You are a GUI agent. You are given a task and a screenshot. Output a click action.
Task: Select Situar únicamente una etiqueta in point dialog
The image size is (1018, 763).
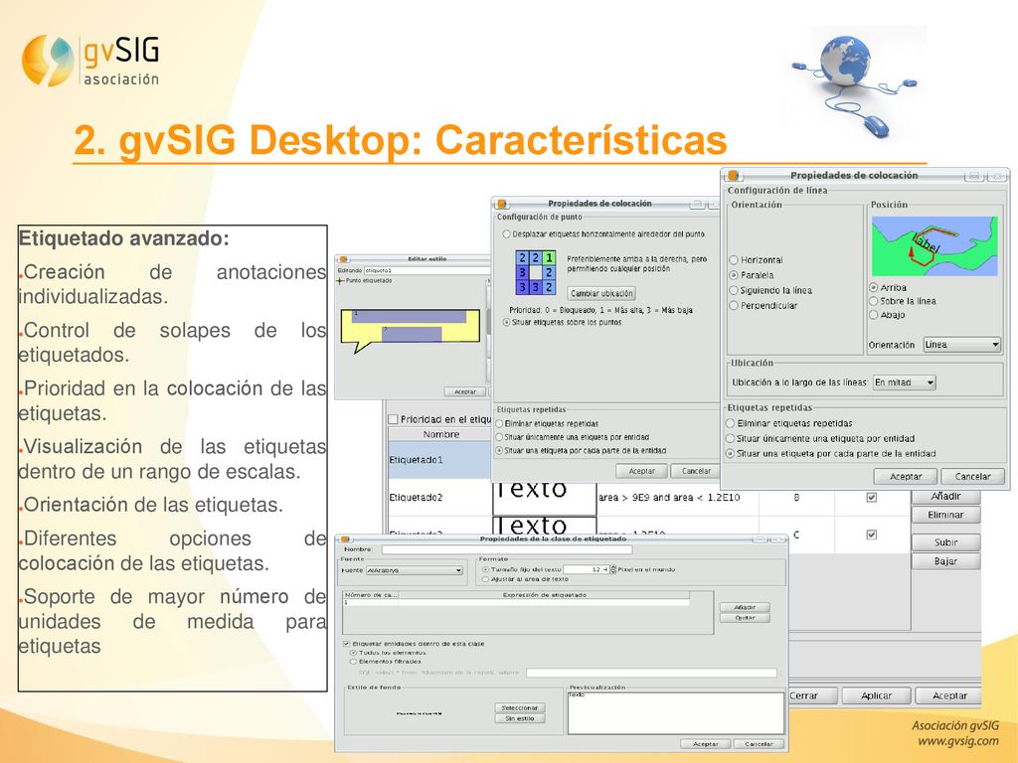pyautogui.click(x=499, y=437)
